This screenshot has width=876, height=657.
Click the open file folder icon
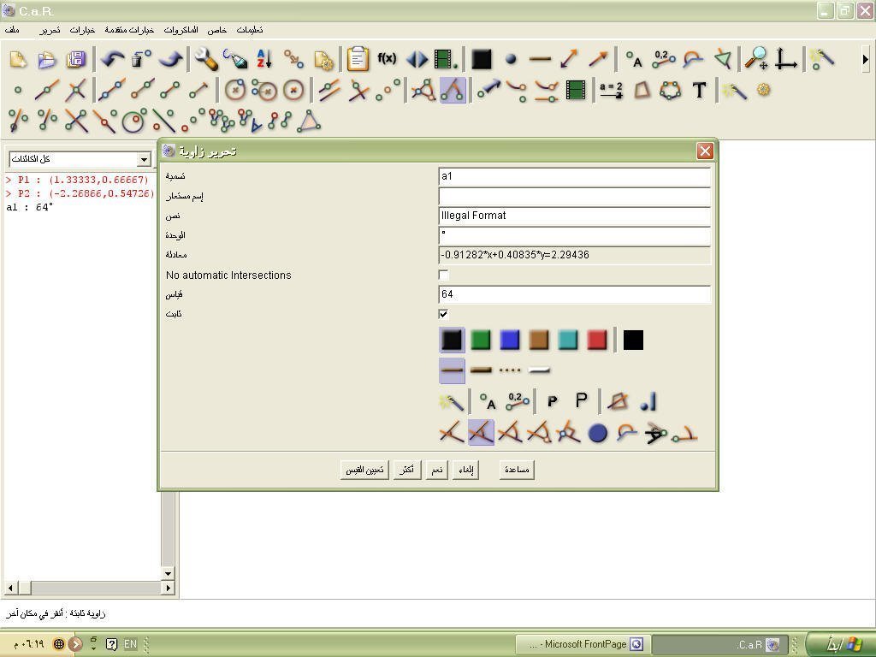tap(47, 59)
